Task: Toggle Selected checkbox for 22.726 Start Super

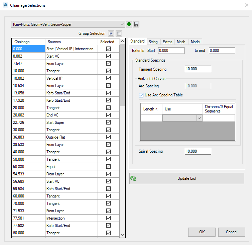Action: pyautogui.click(x=109, y=122)
